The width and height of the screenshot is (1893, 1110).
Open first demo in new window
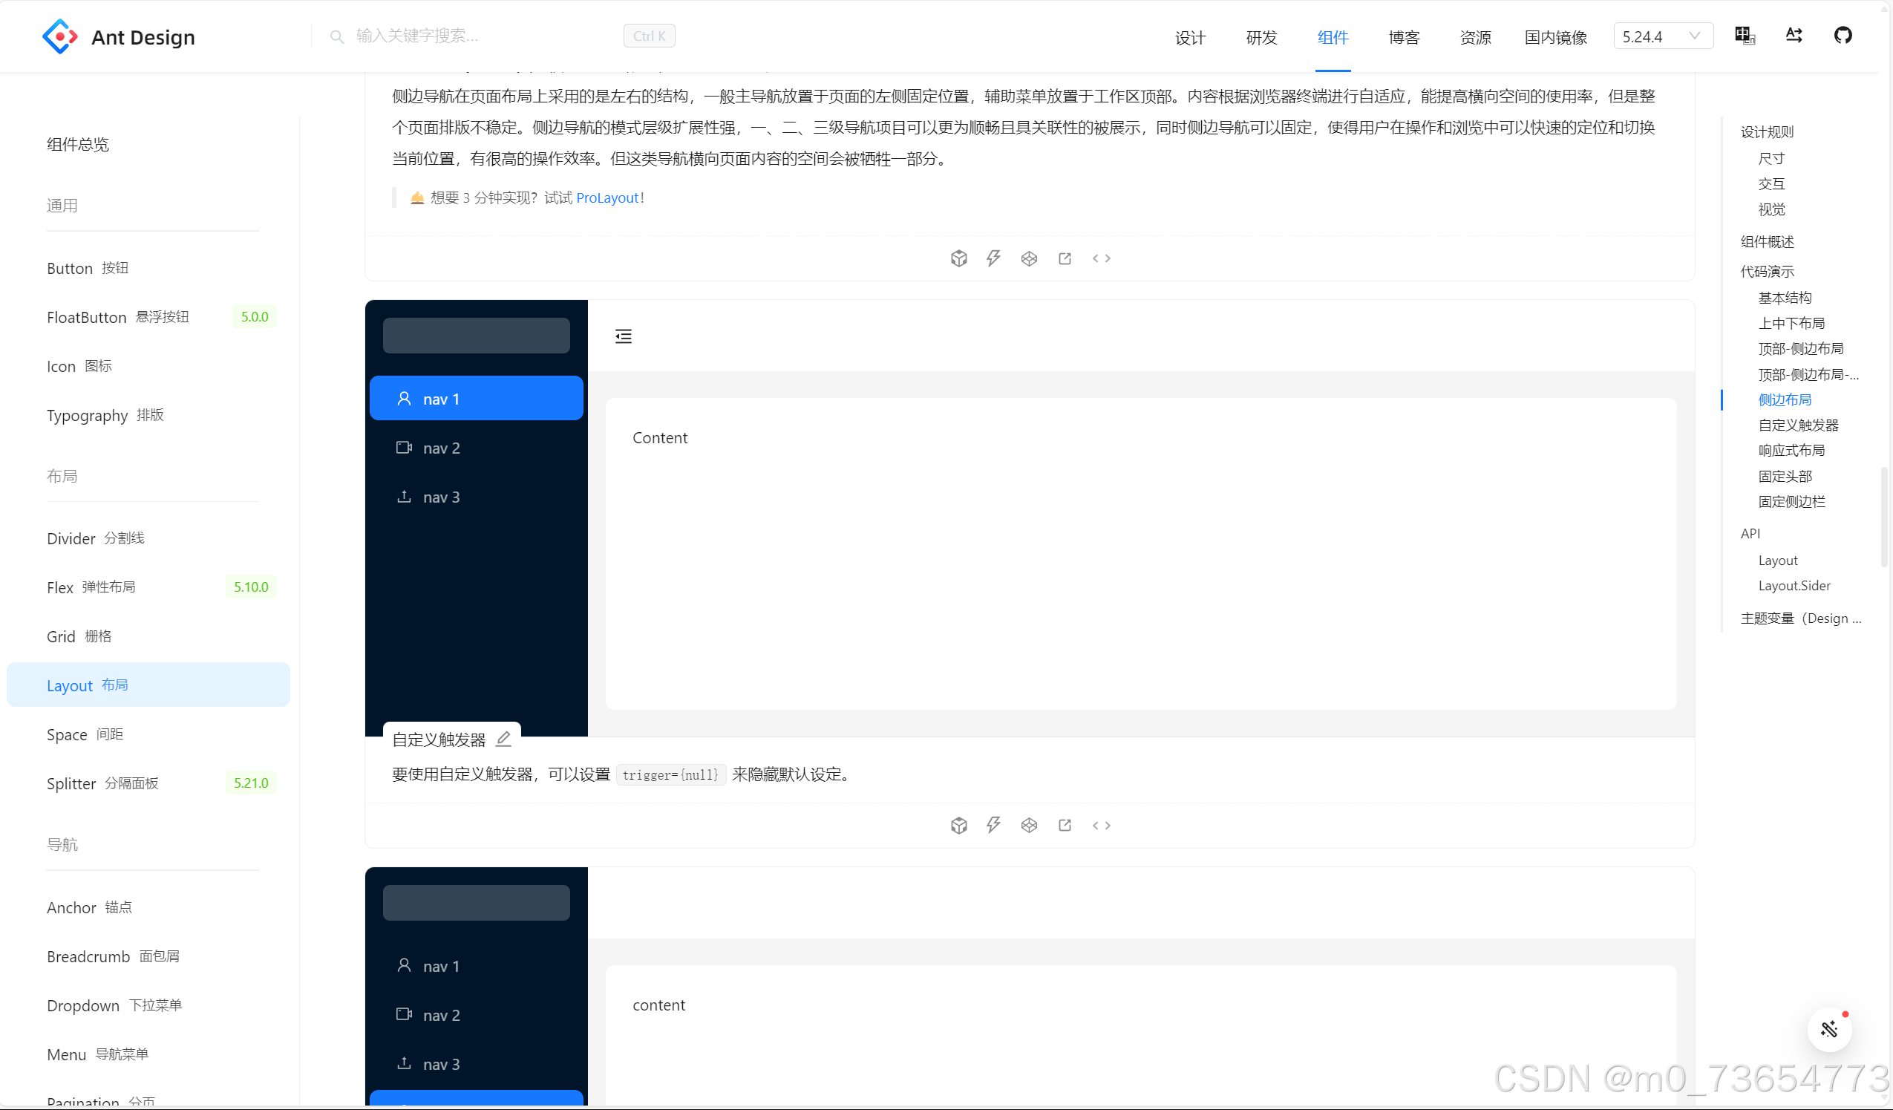click(x=1065, y=258)
